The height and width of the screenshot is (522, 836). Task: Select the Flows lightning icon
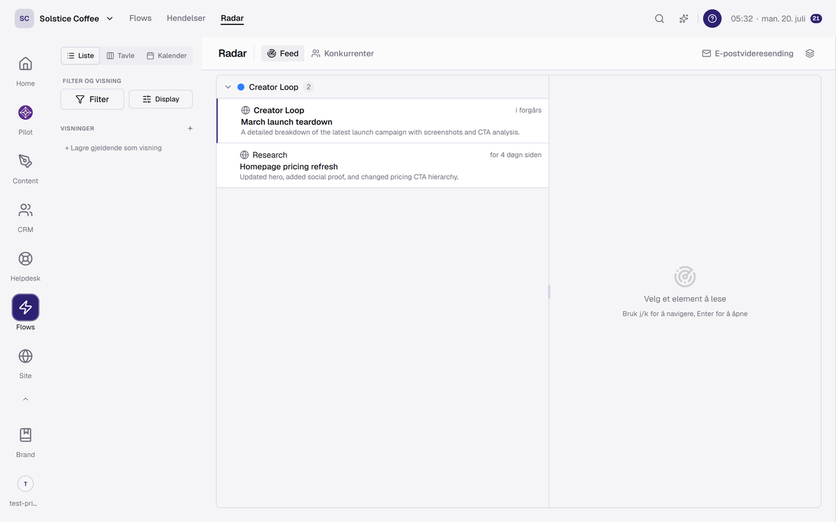pos(25,308)
